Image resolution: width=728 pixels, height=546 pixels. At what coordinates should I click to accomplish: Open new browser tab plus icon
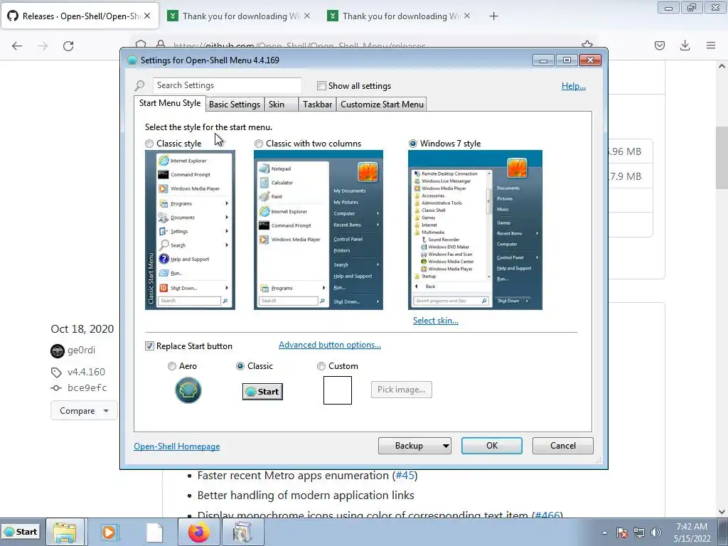click(x=493, y=16)
